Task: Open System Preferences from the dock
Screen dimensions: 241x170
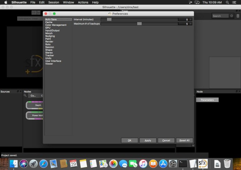Action: (x=173, y=163)
